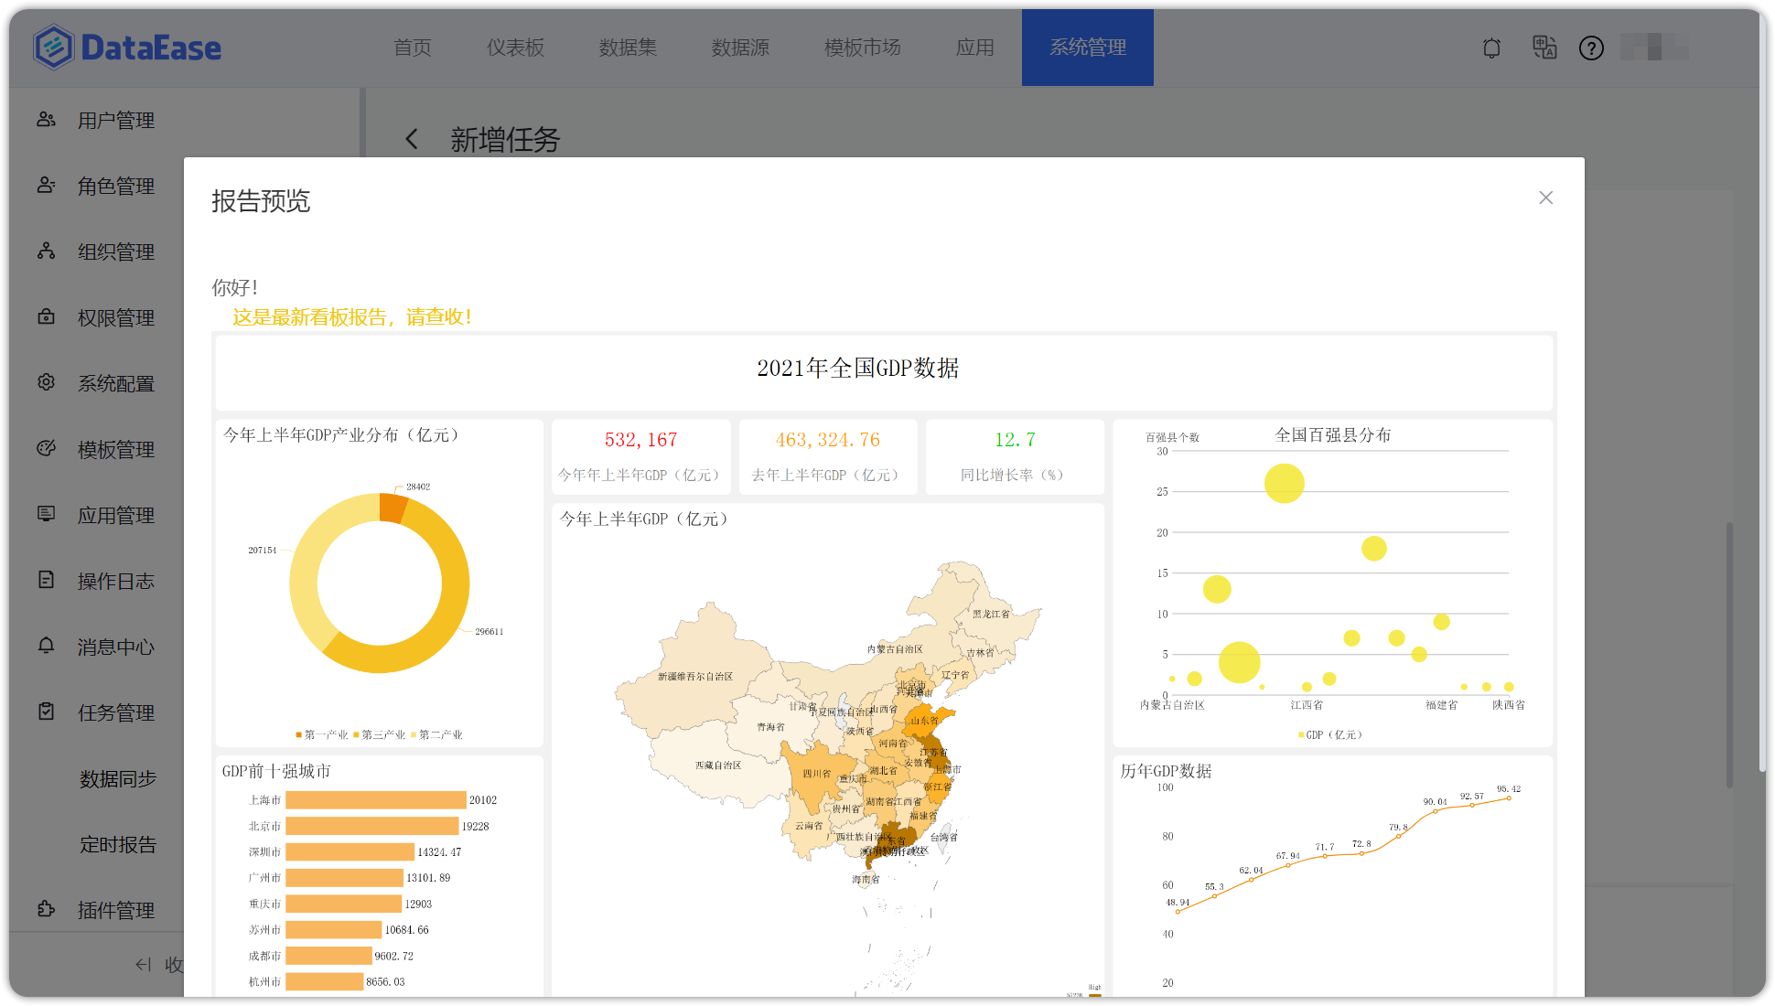1775x1006 pixels.
Task: Click 新疆维吾尔自治区 on the map
Action: coord(695,677)
